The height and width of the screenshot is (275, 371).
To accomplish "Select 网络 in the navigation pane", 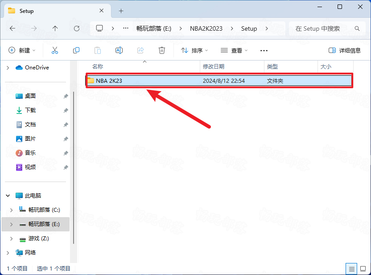I will tap(25, 253).
